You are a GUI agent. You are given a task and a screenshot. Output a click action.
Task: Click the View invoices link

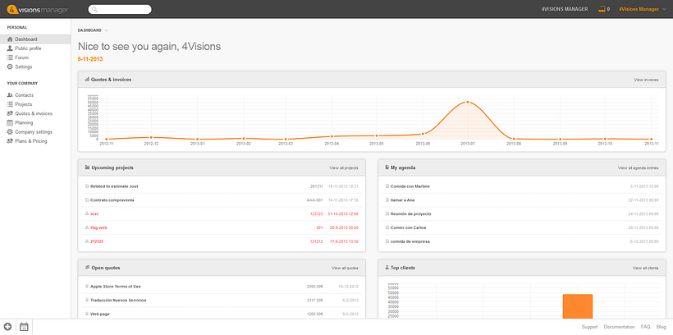coord(646,80)
